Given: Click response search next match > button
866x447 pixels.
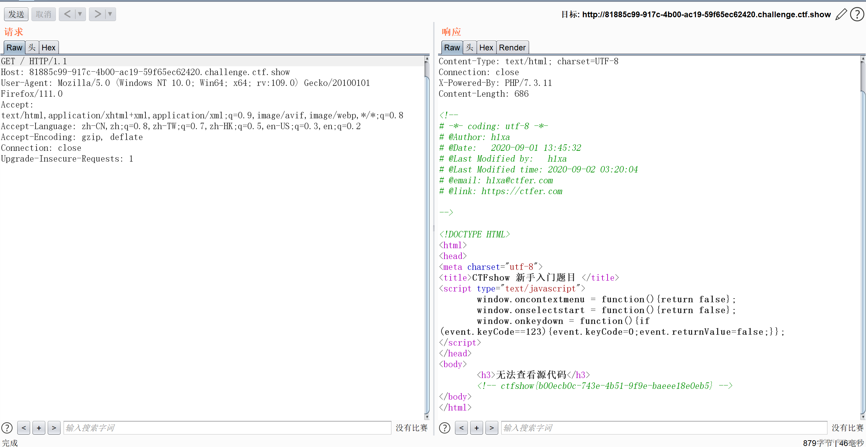Looking at the screenshot, I should click(x=492, y=428).
